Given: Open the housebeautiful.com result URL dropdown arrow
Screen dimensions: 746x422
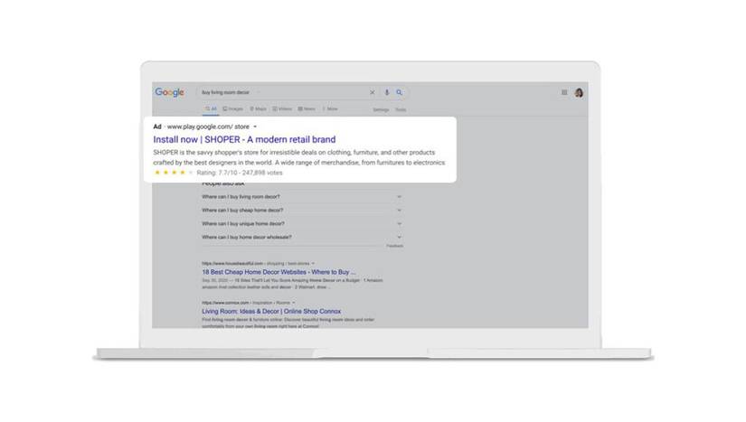Looking at the screenshot, I should [x=313, y=263].
